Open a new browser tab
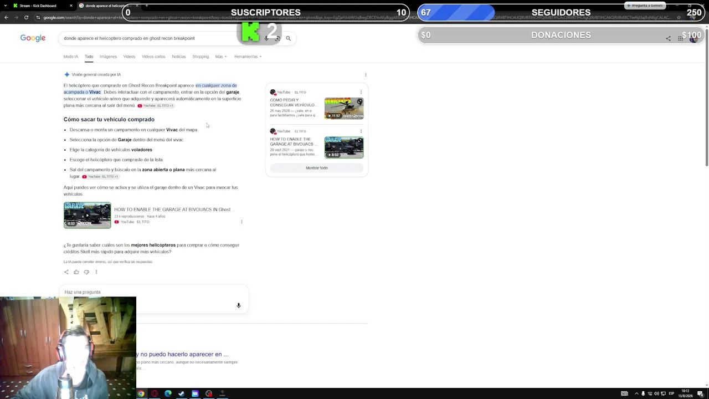Viewport: 709px width, 399px height. [x=146, y=6]
